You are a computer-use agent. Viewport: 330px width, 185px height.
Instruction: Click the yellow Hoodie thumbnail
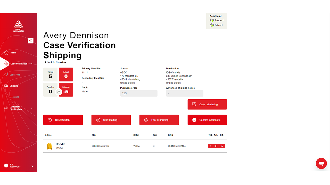[49, 146]
